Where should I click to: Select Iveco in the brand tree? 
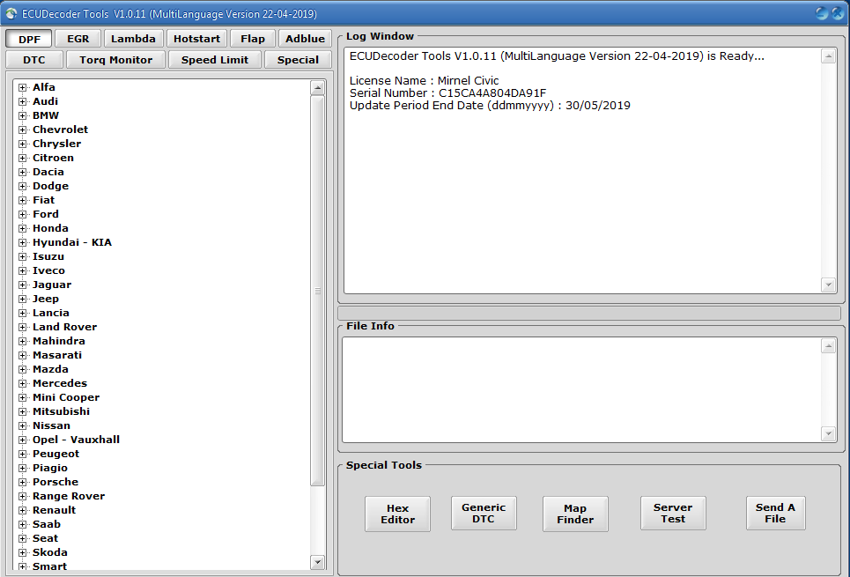click(48, 270)
